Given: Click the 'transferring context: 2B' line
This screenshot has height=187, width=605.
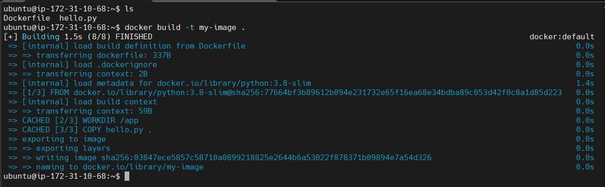Looking at the screenshot, I should coord(92,74).
